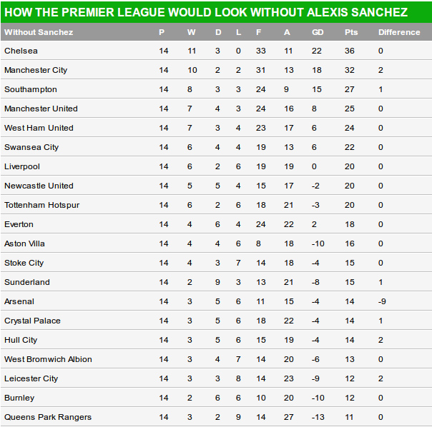
Task: Click the Queens Park Rangers name
Action: pos(48,418)
